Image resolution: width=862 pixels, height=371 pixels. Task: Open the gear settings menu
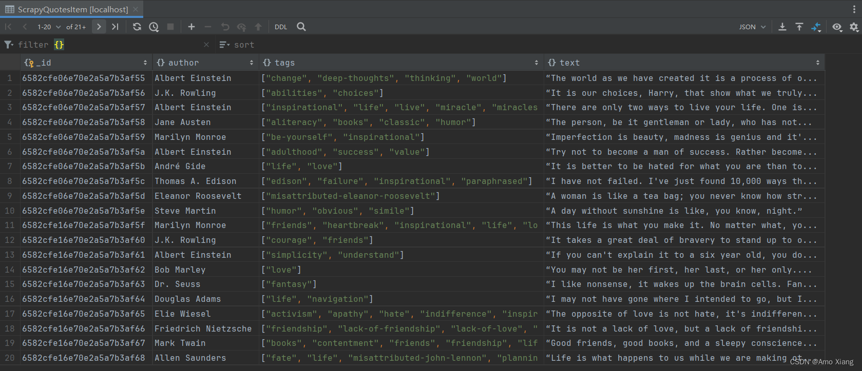854,27
